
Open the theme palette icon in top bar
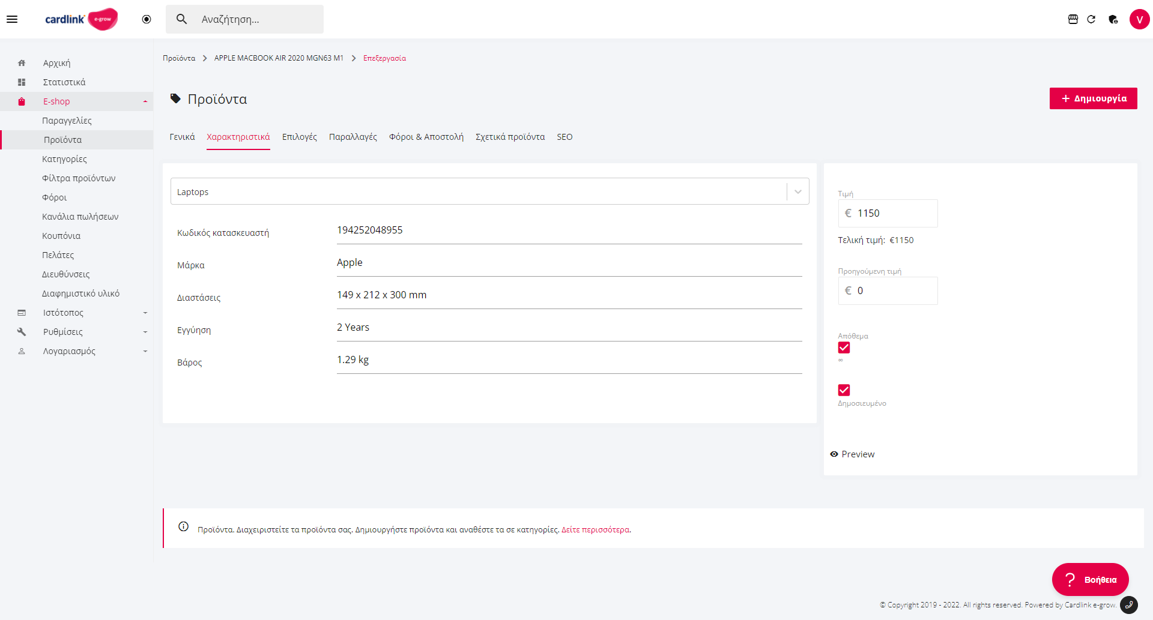1113,19
